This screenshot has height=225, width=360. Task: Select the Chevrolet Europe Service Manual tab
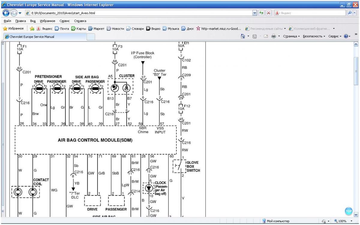tap(44, 37)
